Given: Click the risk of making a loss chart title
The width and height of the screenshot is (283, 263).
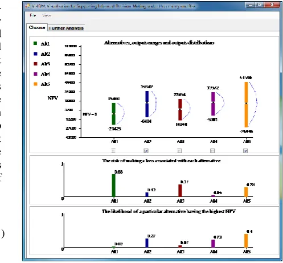Looking at the screenshot, I should point(161,161).
